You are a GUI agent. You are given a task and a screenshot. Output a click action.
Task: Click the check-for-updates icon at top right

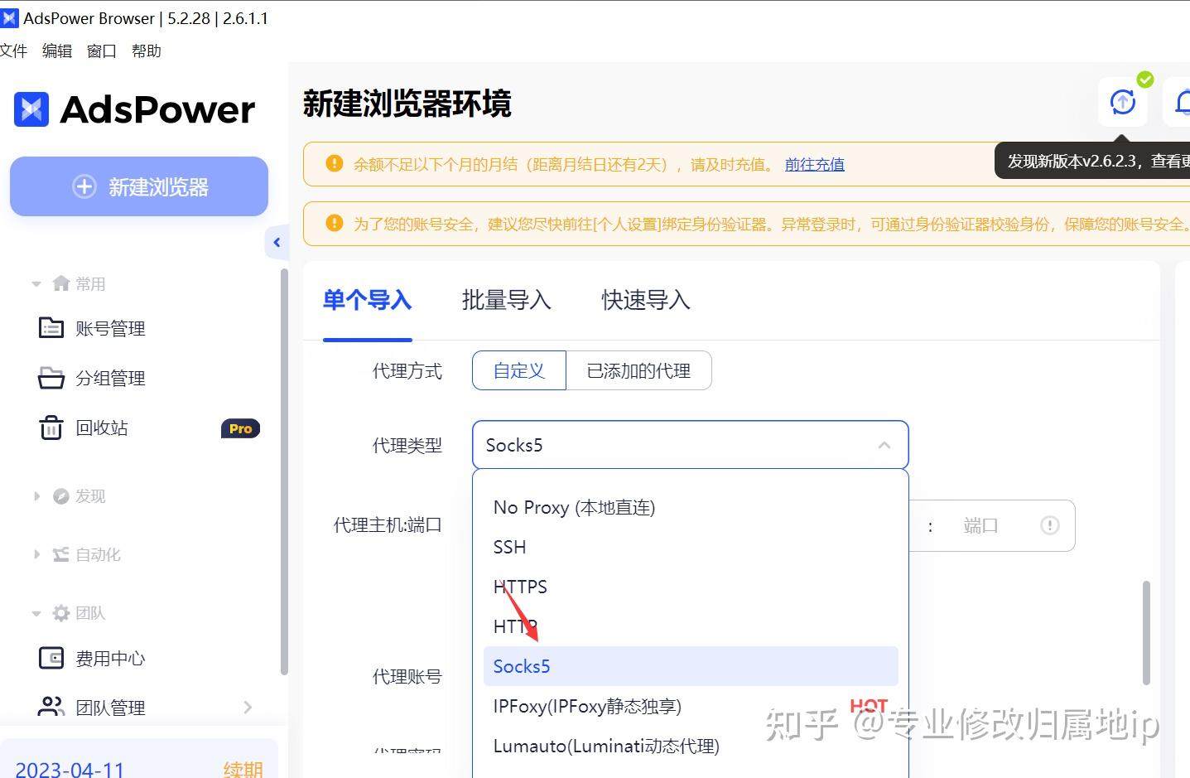click(1122, 101)
